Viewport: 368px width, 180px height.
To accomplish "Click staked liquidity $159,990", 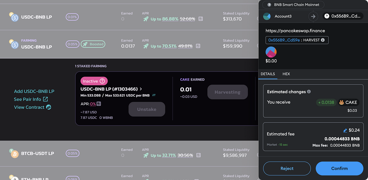I will [233, 46].
